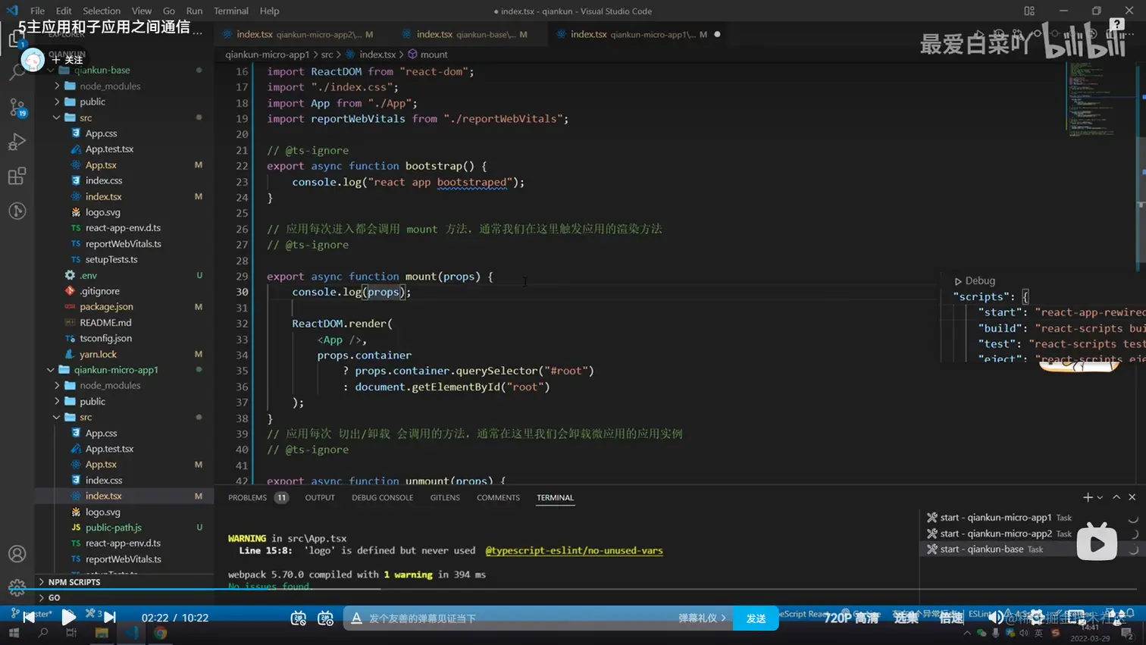Open the Search view in the activity bar
Screen dimensions: 1146x645
17,73
